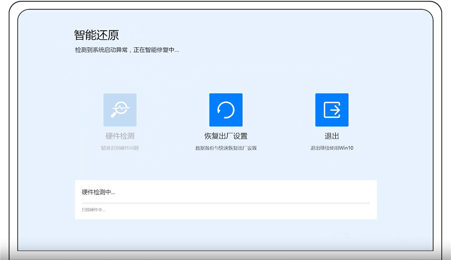Select the 退出 option label
The width and height of the screenshot is (451, 260).
pyautogui.click(x=332, y=135)
